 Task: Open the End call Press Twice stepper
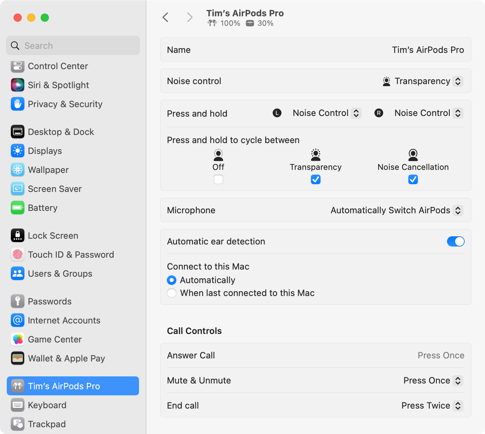click(x=458, y=406)
